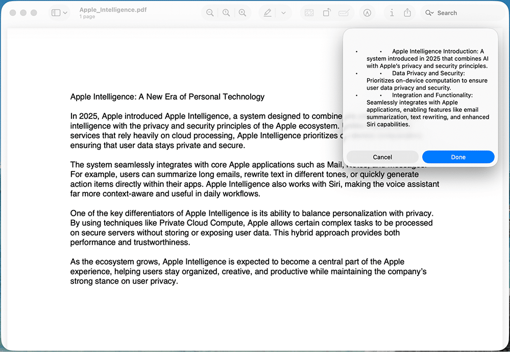Select the Markup pencil tool

(x=267, y=12)
